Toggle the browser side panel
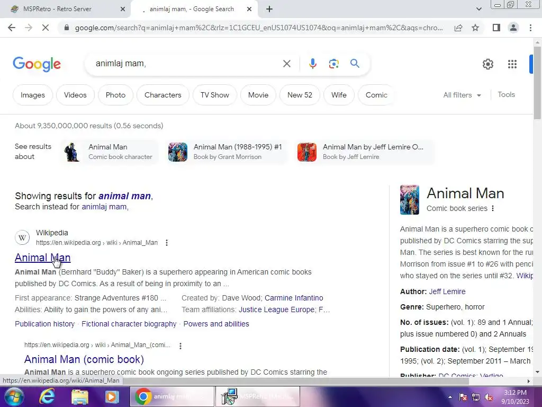This screenshot has height=407, width=542. [x=496, y=28]
